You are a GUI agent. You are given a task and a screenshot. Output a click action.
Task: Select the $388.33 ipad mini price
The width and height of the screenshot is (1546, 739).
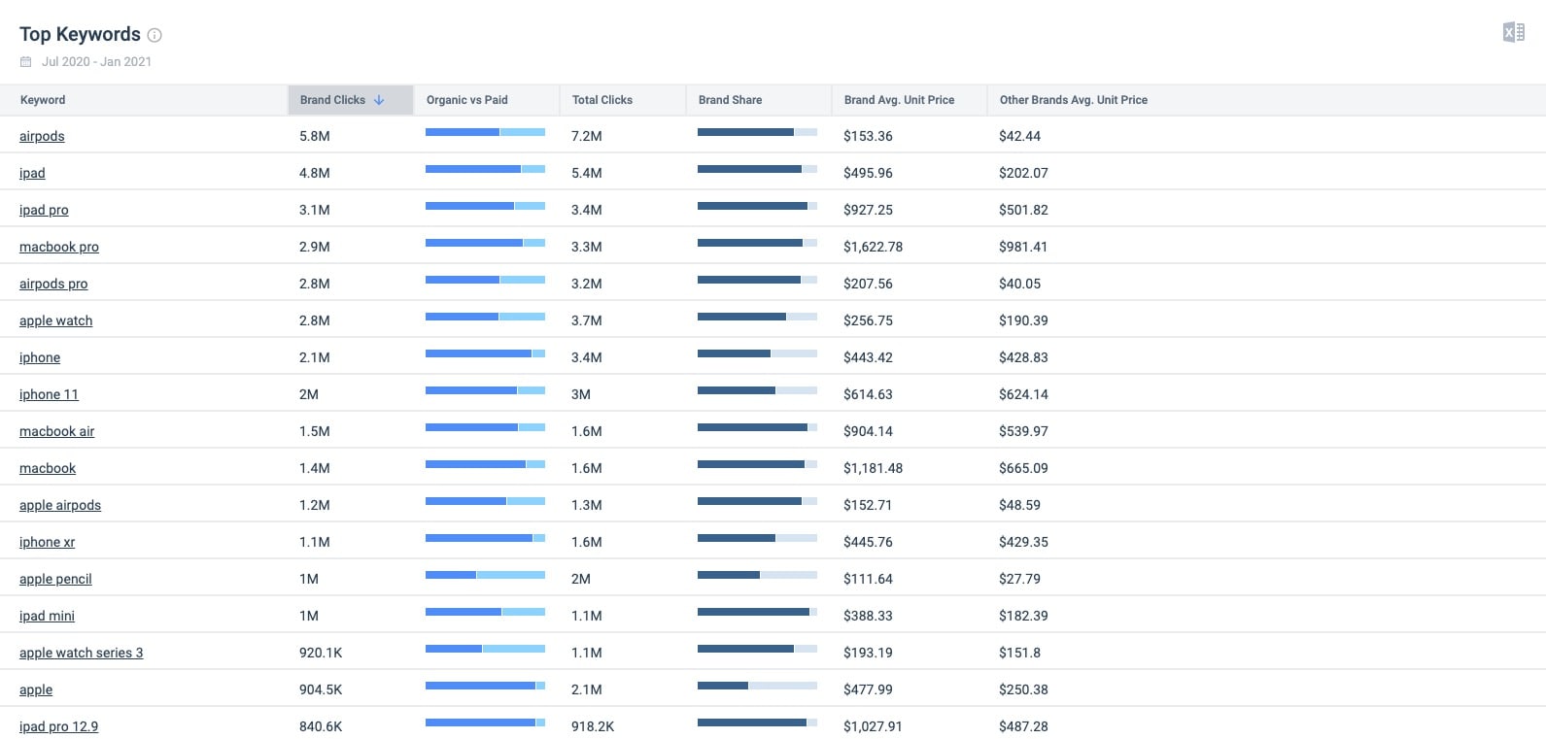click(x=868, y=616)
